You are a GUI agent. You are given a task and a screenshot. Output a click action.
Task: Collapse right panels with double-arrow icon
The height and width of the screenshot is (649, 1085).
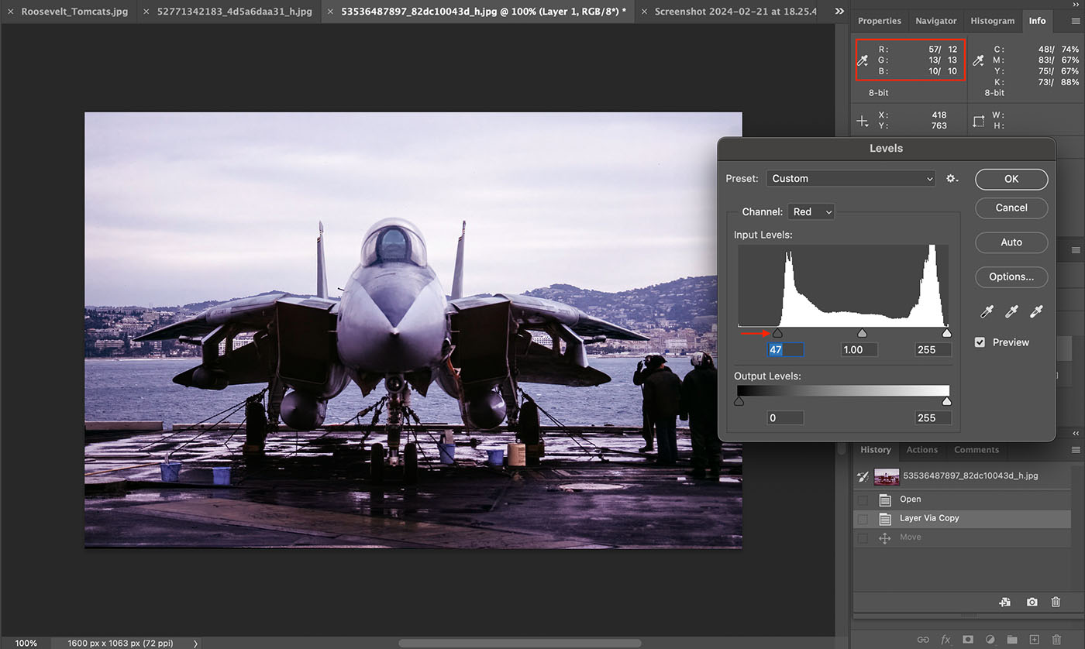coord(1074,5)
